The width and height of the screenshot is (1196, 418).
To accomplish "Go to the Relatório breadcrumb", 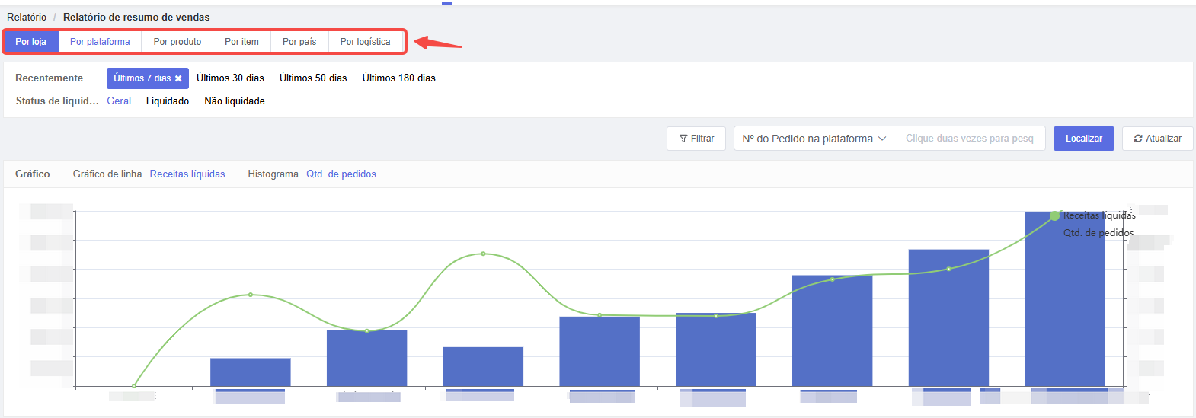I will (x=27, y=17).
